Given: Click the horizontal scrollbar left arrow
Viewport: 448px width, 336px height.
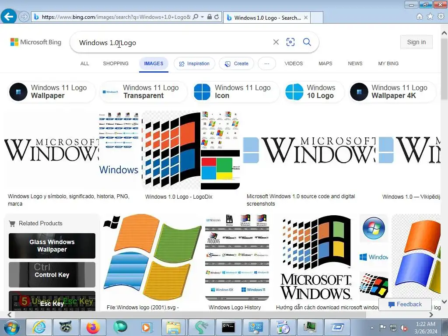Looking at the screenshot, I should click(x=10, y=315).
